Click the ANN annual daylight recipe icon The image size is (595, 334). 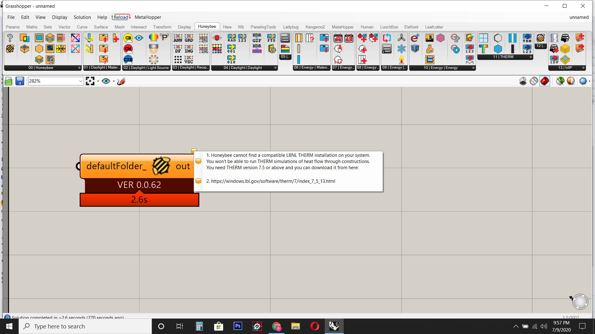tap(178, 38)
